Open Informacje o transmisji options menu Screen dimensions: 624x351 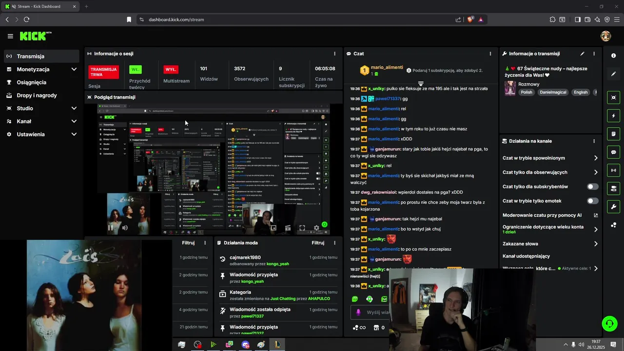[594, 54]
